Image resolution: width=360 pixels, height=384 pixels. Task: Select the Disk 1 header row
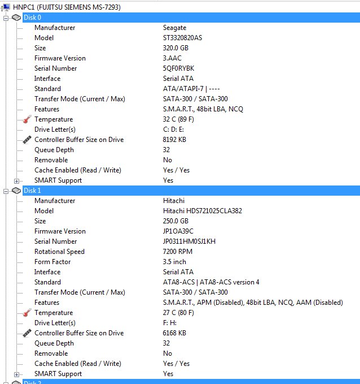click(x=191, y=191)
